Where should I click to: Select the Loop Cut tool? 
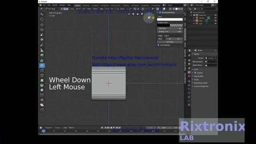pos(42,70)
